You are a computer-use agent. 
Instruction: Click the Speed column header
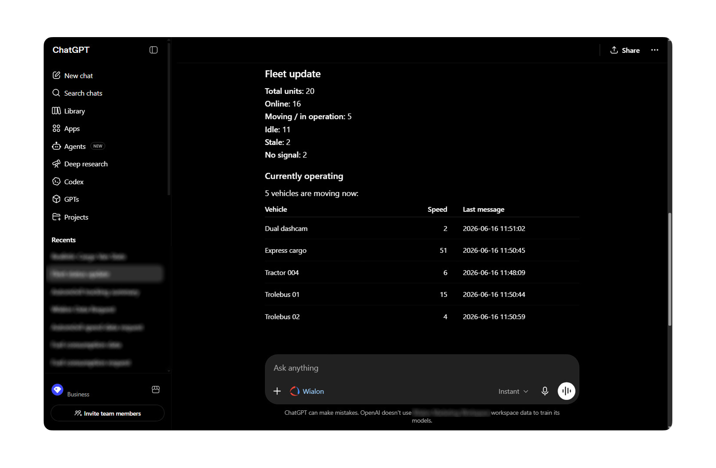[437, 209]
